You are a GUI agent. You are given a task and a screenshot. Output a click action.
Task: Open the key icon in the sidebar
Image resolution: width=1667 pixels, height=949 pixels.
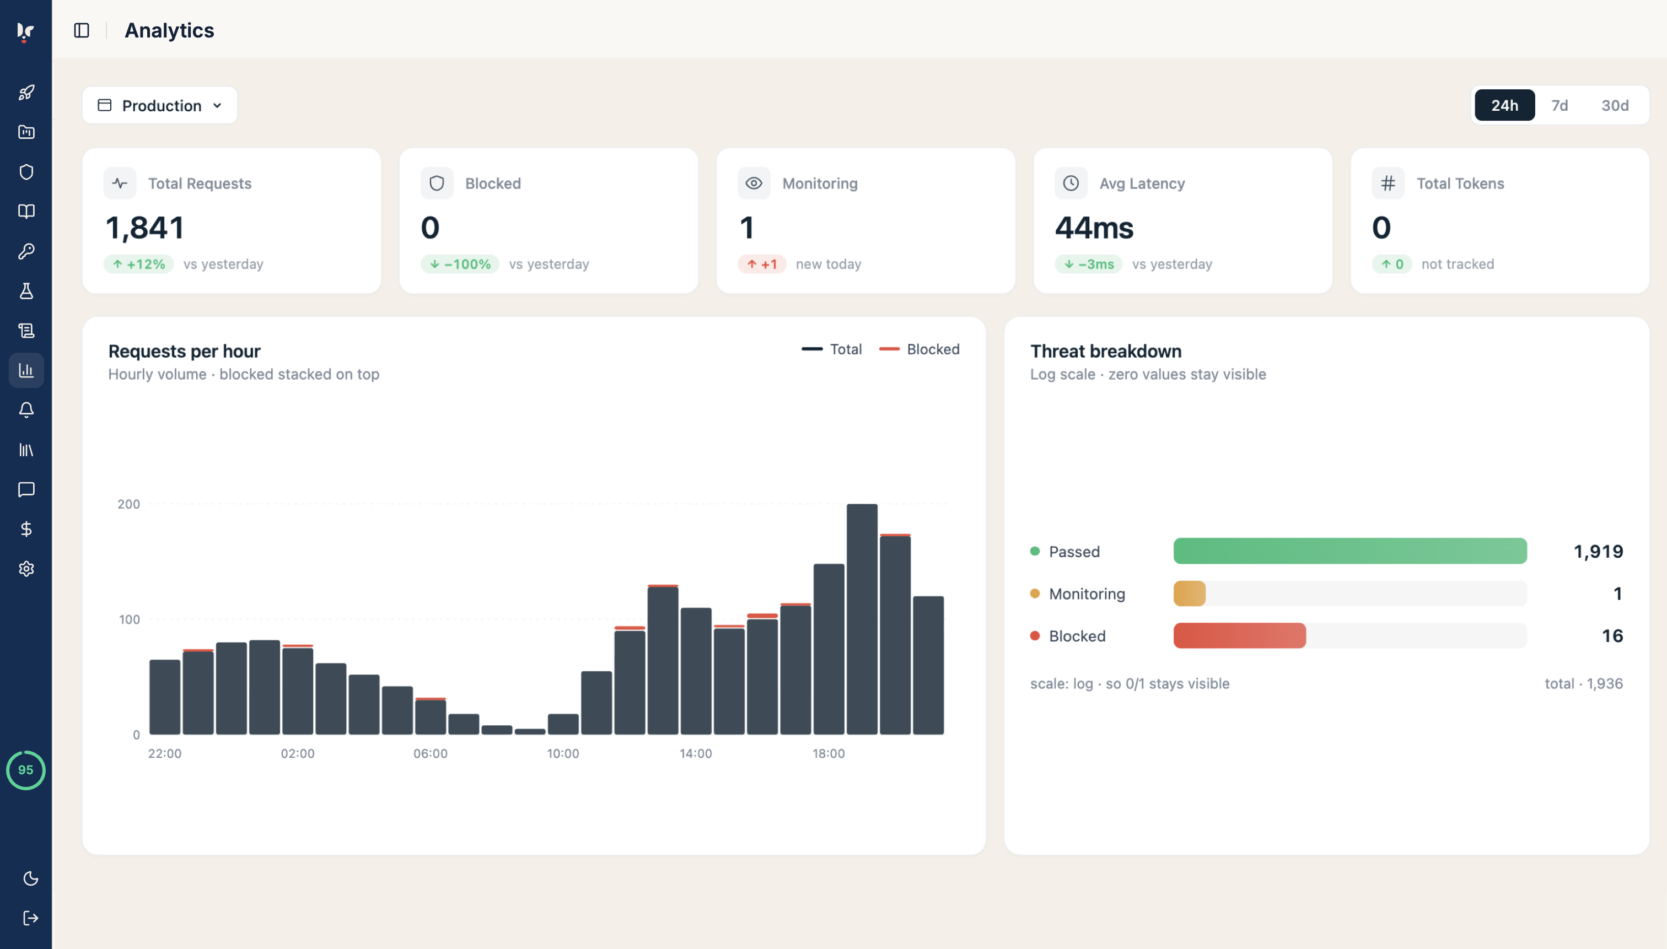pyautogui.click(x=26, y=251)
